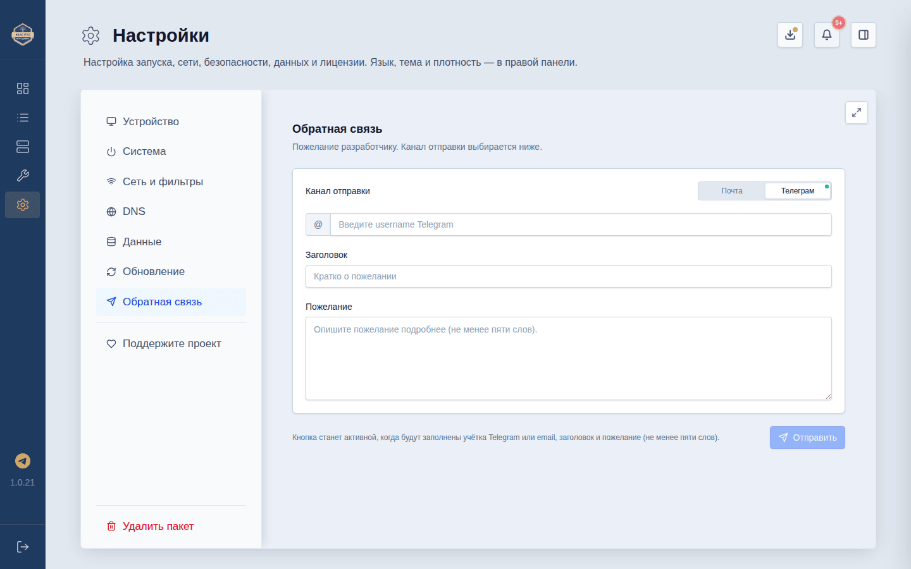Open the DNS settings section
911x569 pixels.
click(171, 212)
